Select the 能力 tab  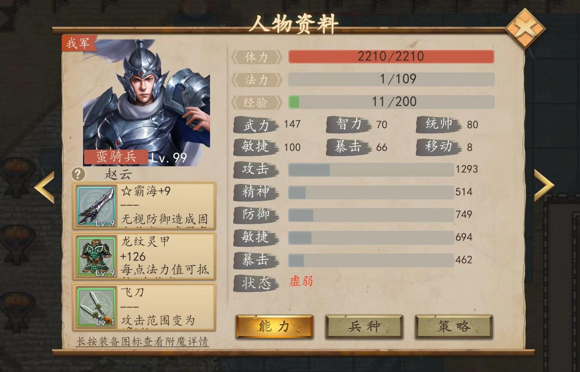pyautogui.click(x=274, y=326)
